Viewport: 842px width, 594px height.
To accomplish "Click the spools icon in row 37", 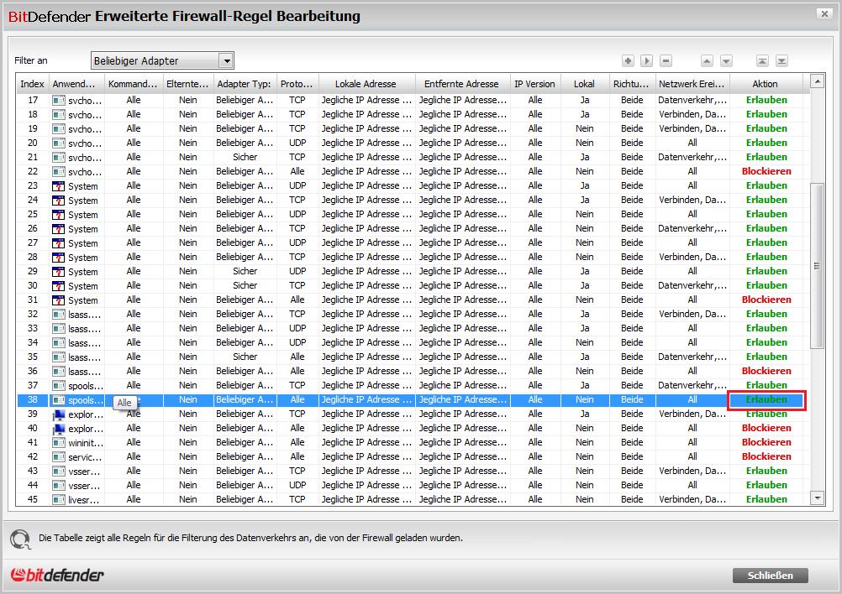I will (59, 385).
